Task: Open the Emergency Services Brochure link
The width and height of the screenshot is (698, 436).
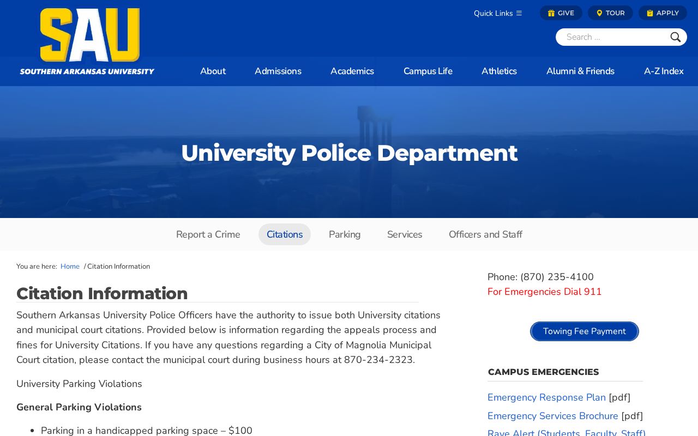Action: [553, 416]
